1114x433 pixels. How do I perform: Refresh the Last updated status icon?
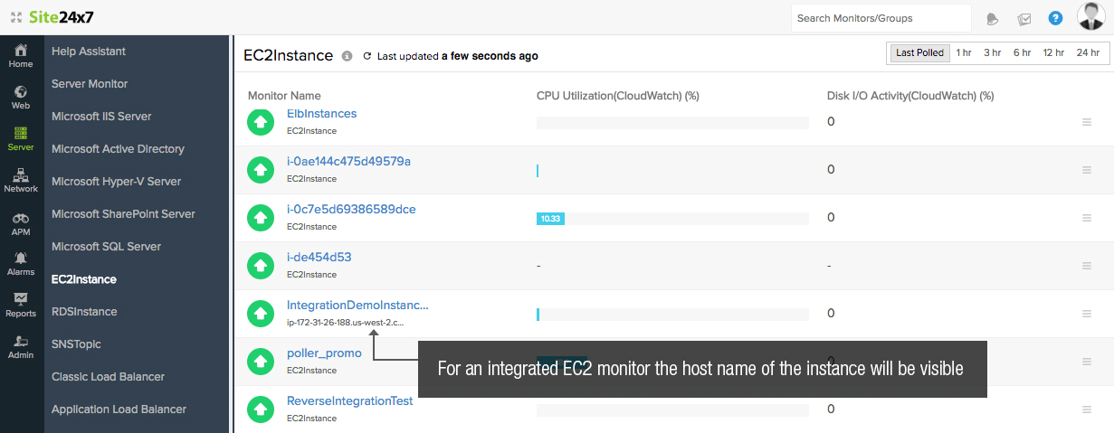coord(367,56)
